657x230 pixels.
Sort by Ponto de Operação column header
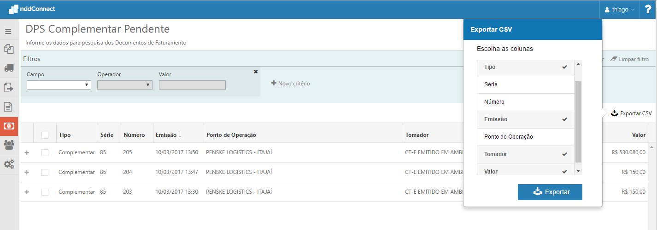(231, 135)
